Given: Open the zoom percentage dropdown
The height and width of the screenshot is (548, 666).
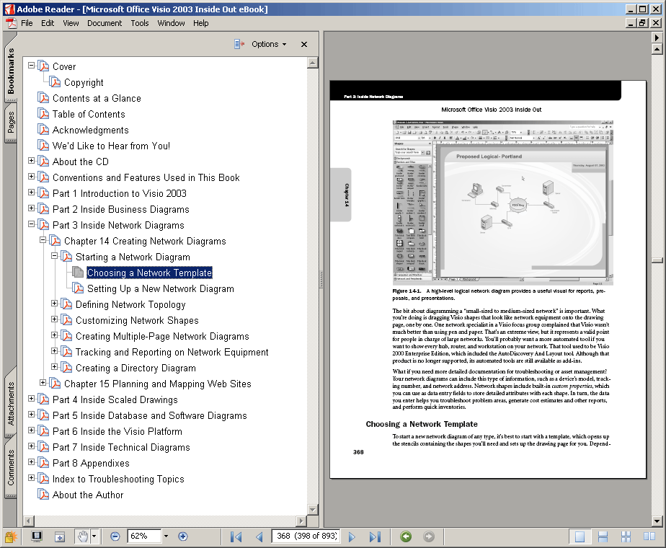Looking at the screenshot, I should coord(166,536).
